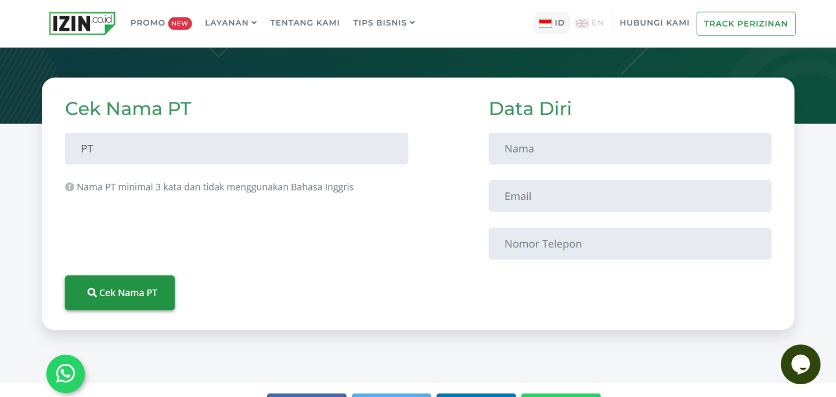Switch language to ID
836x397 pixels.
point(560,23)
